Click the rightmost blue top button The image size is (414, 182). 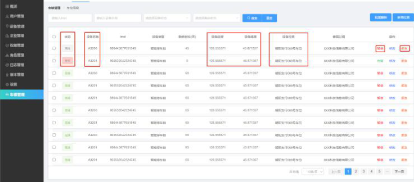tap(403, 17)
